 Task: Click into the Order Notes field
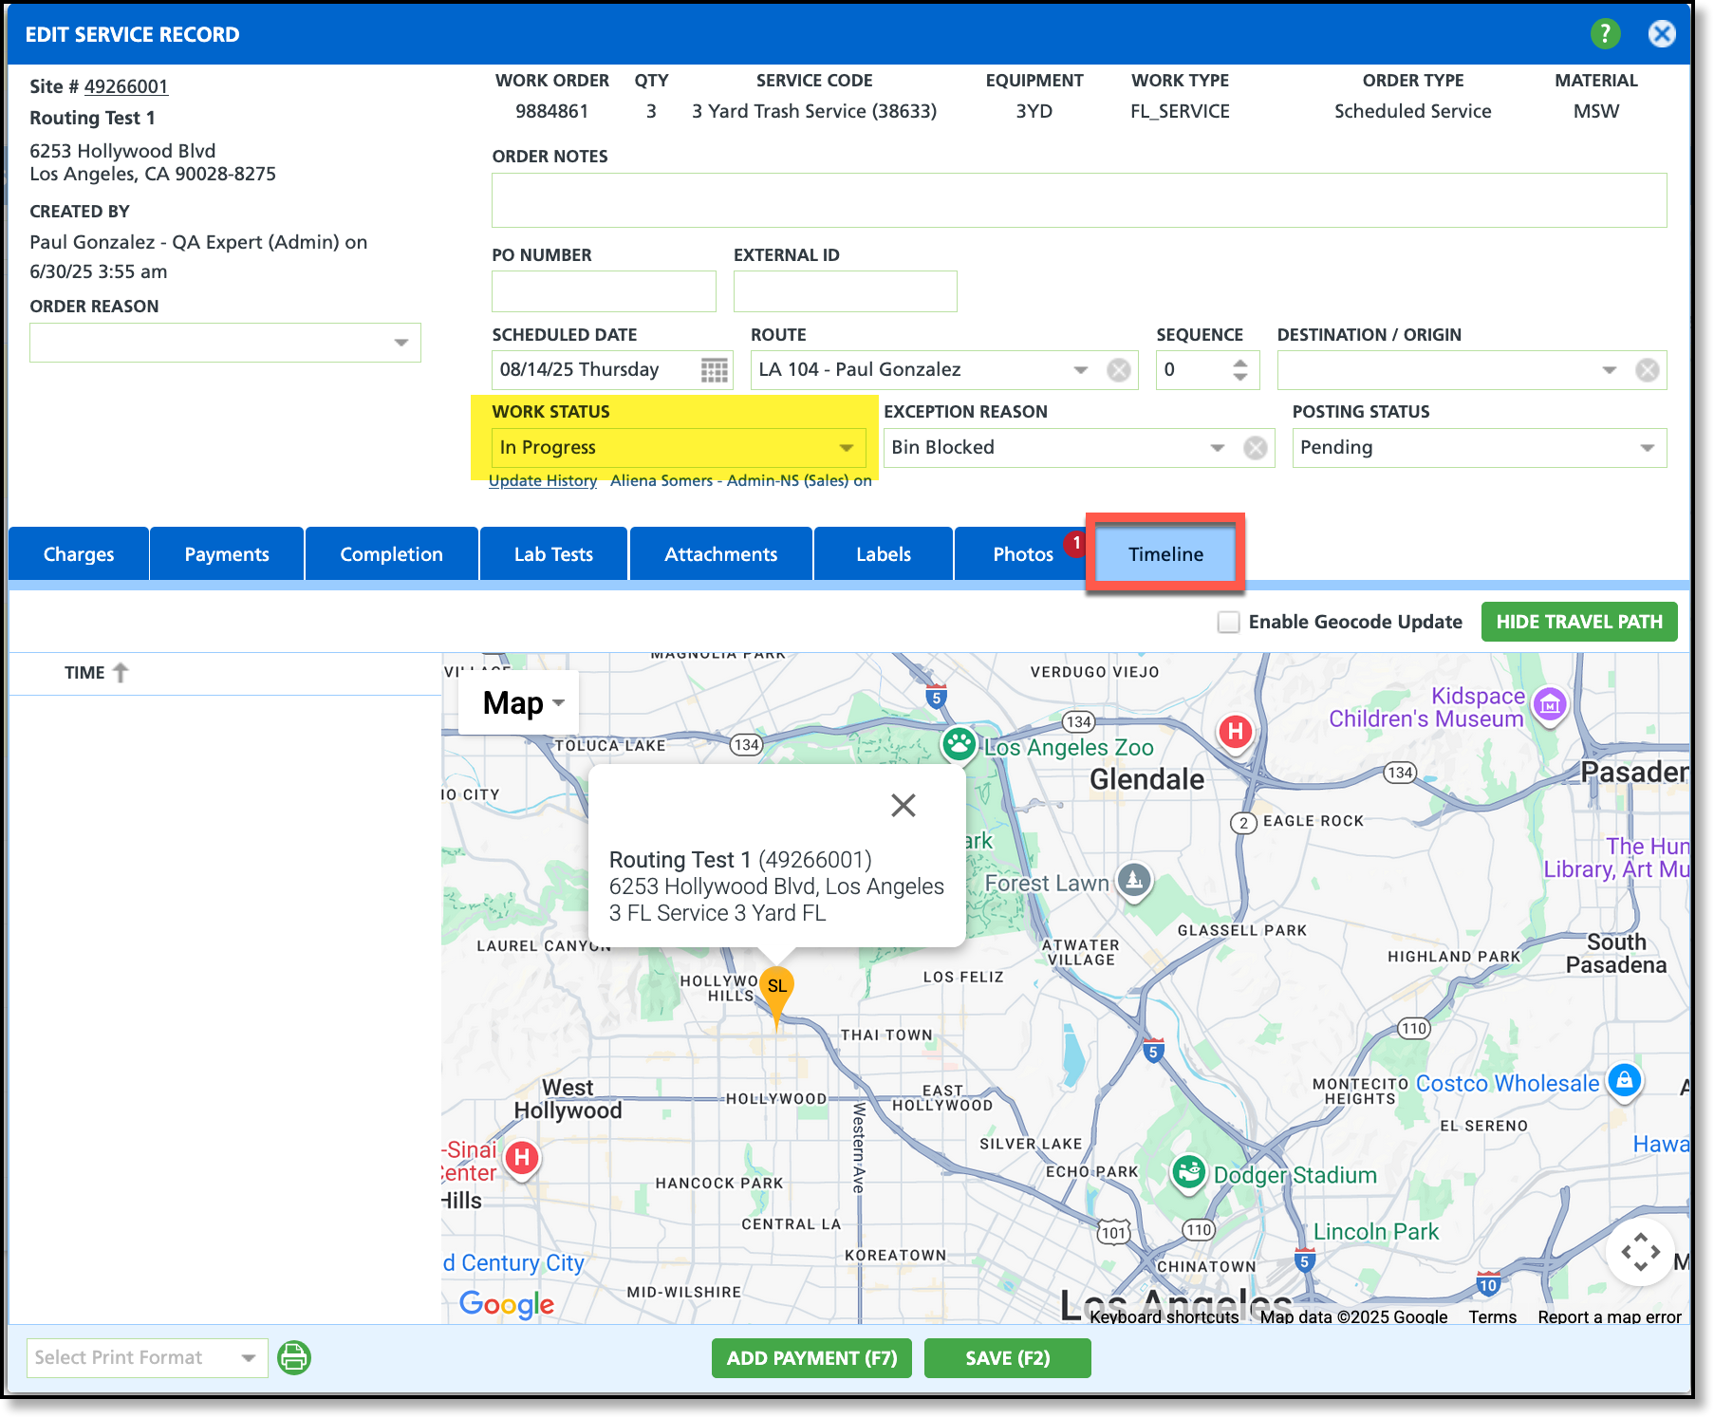[1079, 200]
